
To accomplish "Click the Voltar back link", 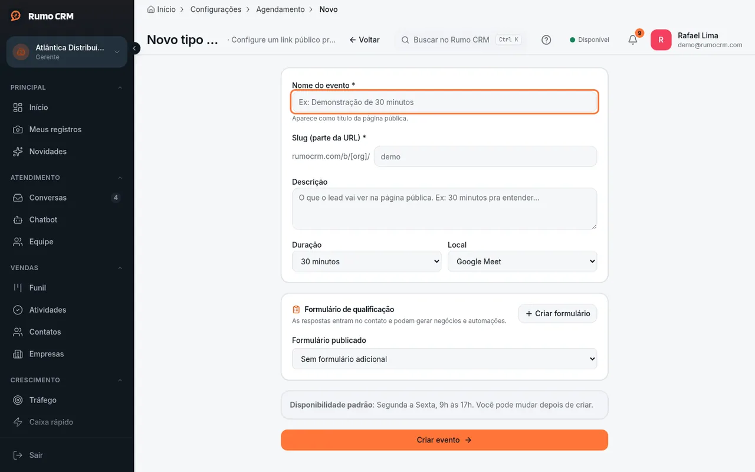I will pyautogui.click(x=365, y=40).
